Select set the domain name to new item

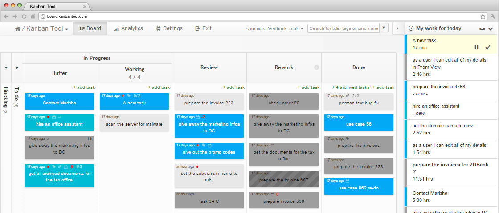click(452, 129)
